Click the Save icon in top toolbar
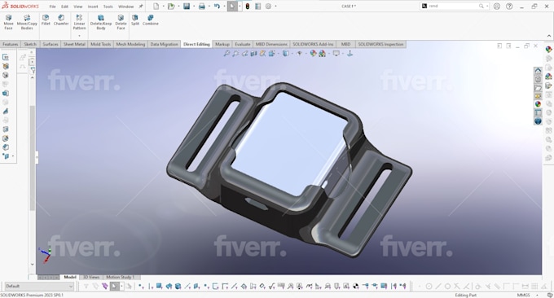 click(187, 6)
